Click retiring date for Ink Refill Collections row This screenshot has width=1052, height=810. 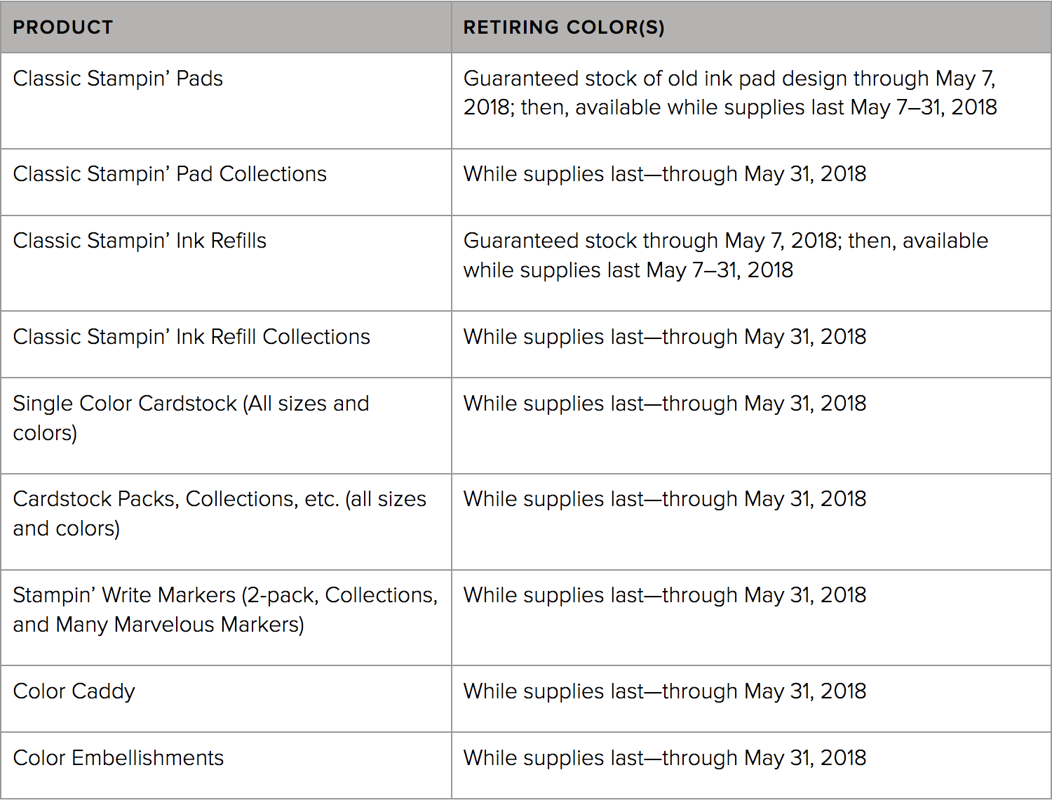point(665,337)
